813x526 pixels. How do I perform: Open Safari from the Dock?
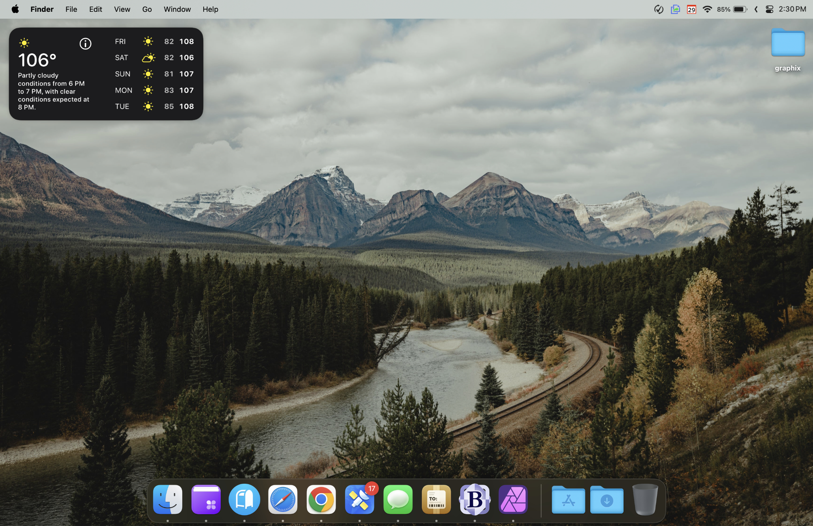click(x=283, y=500)
